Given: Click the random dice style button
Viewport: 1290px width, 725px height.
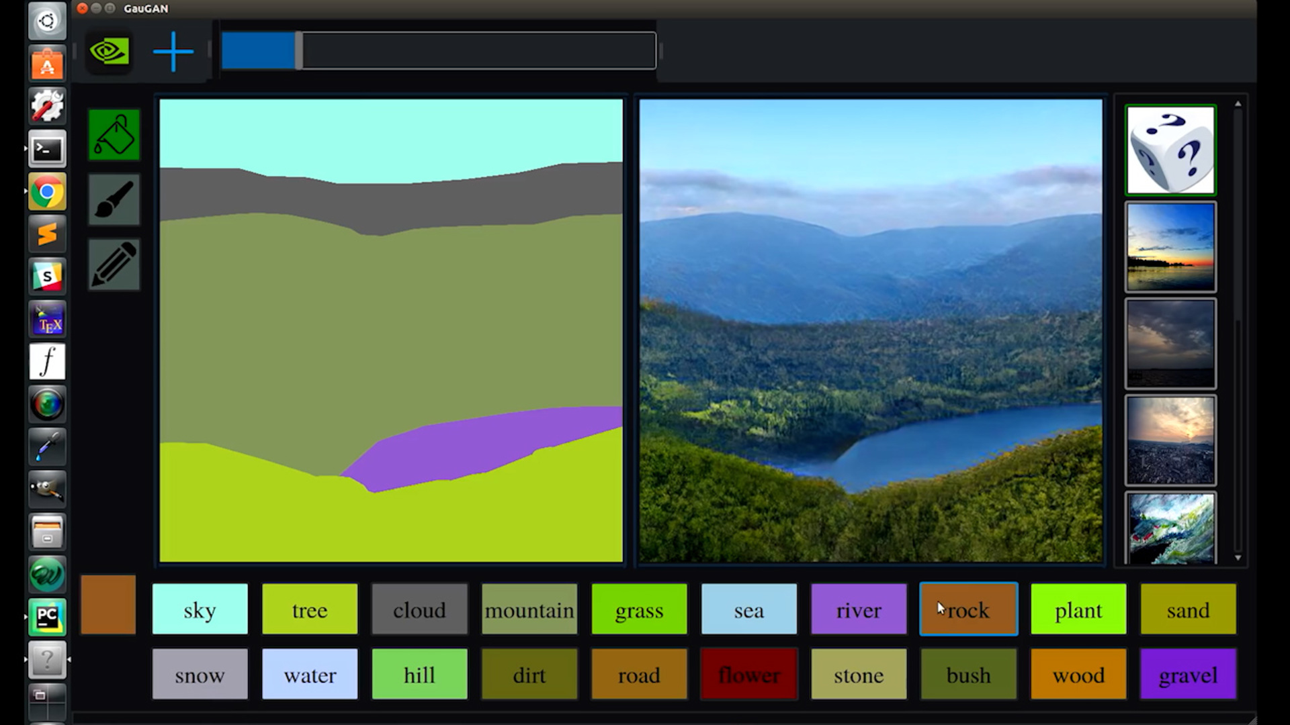Looking at the screenshot, I should pyautogui.click(x=1171, y=149).
